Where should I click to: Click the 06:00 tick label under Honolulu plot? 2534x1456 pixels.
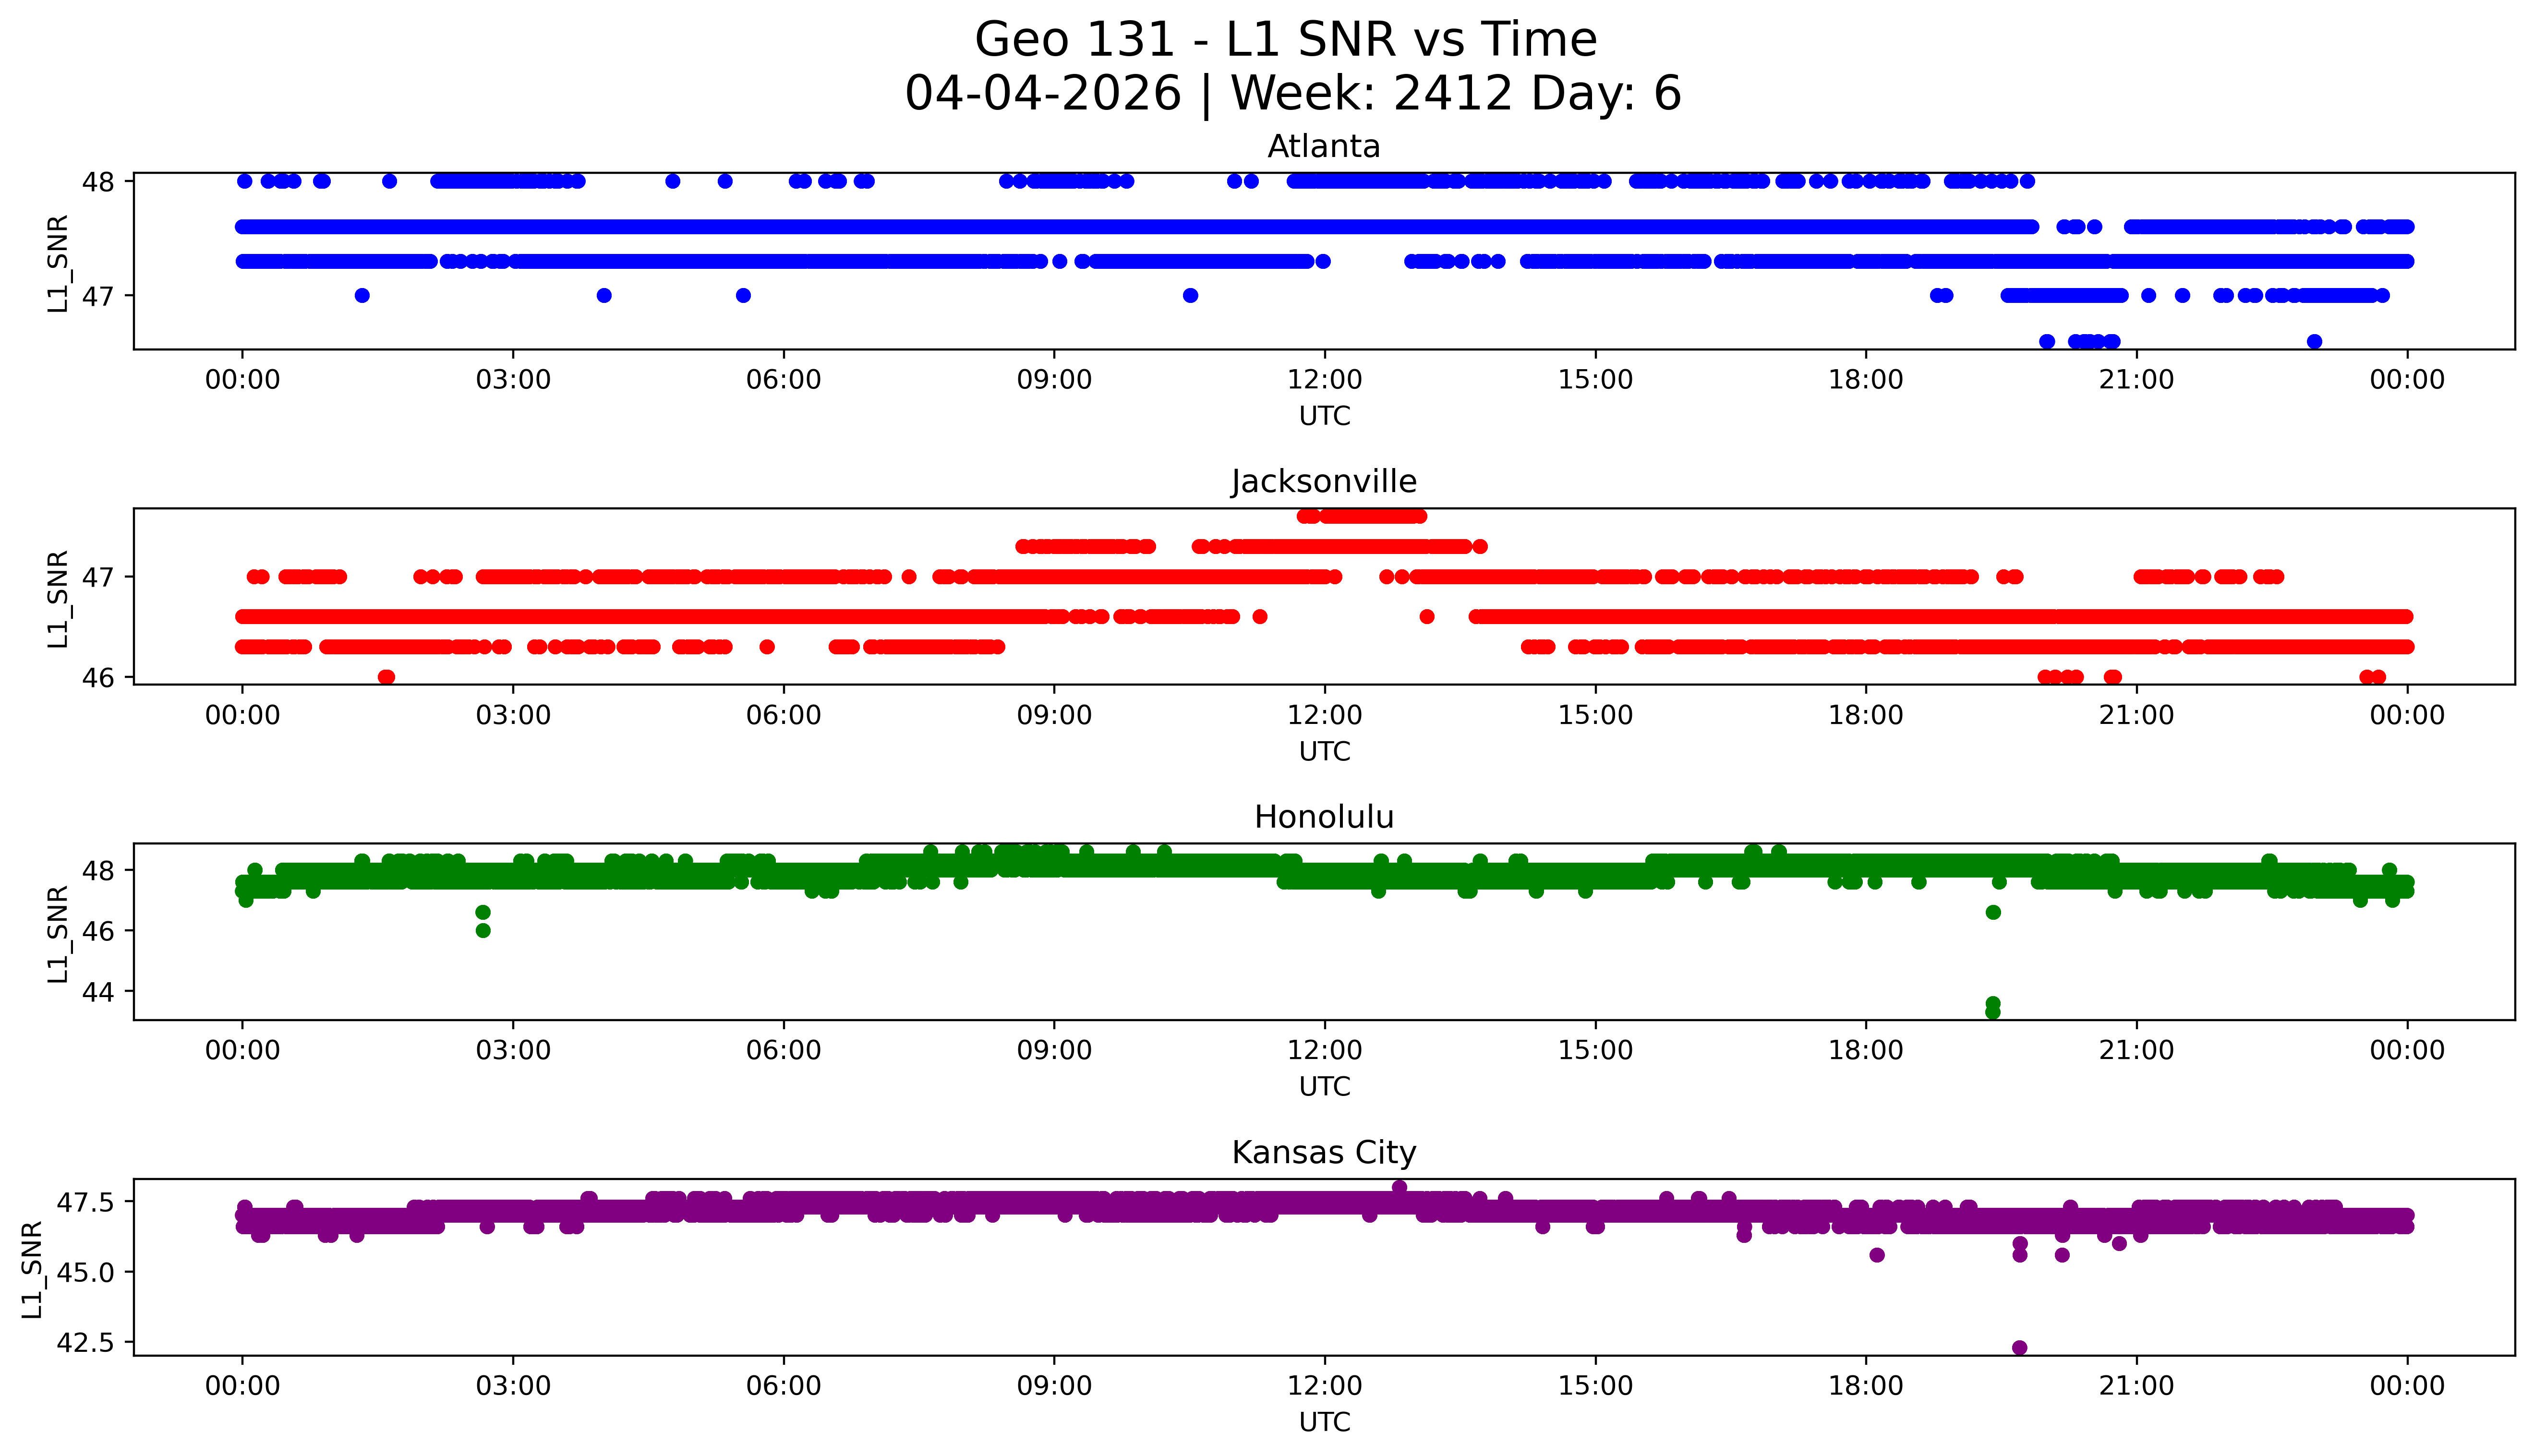[x=783, y=1050]
